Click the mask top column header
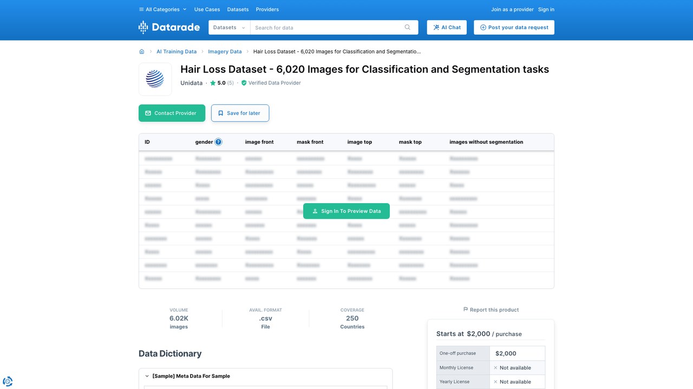 click(410, 142)
